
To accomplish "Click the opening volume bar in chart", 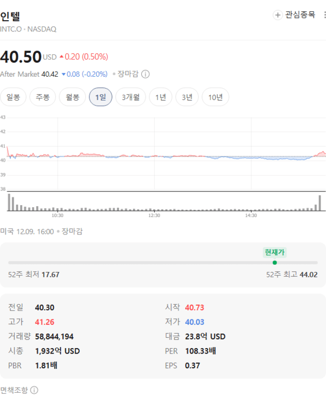I will [9, 202].
